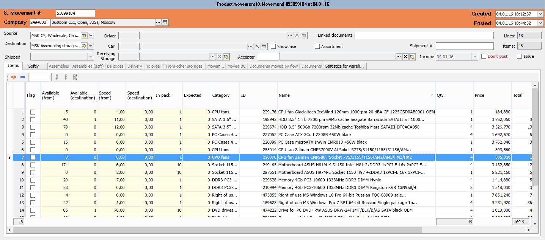Switch to the Items tab
This screenshot has height=240, width=545.
(x=14, y=66)
